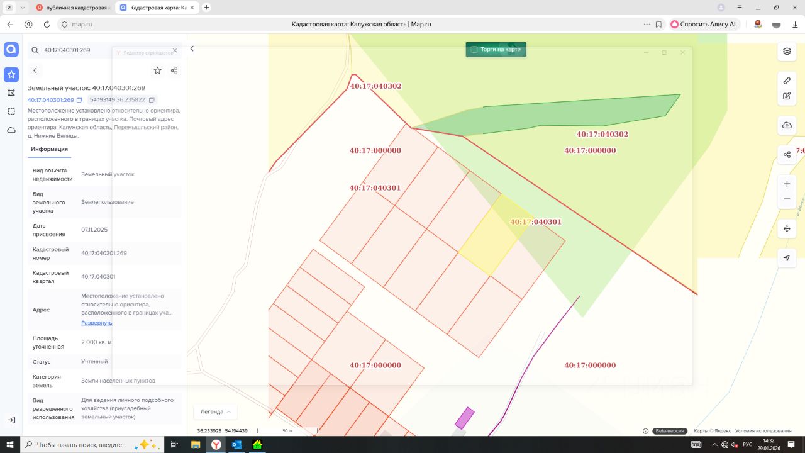The height and width of the screenshot is (453, 805).
Task: Copy the coordinates 54.193149 36.235822
Action: 152,100
